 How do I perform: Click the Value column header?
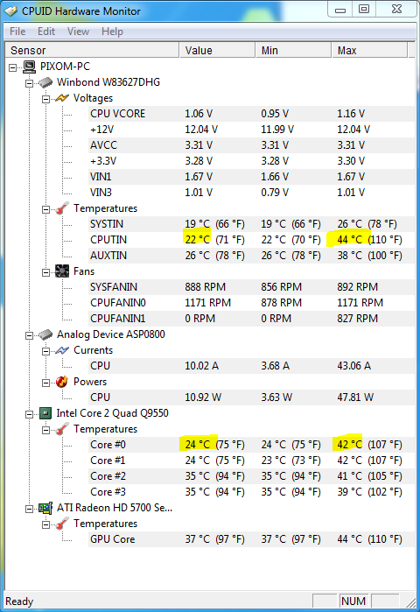click(217, 51)
